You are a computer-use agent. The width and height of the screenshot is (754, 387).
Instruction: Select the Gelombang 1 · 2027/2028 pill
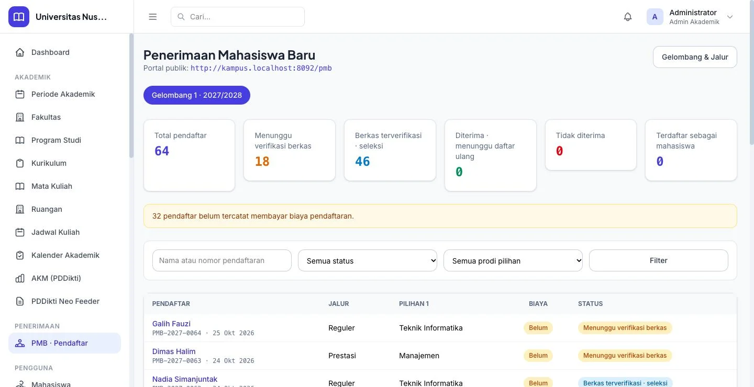point(197,95)
